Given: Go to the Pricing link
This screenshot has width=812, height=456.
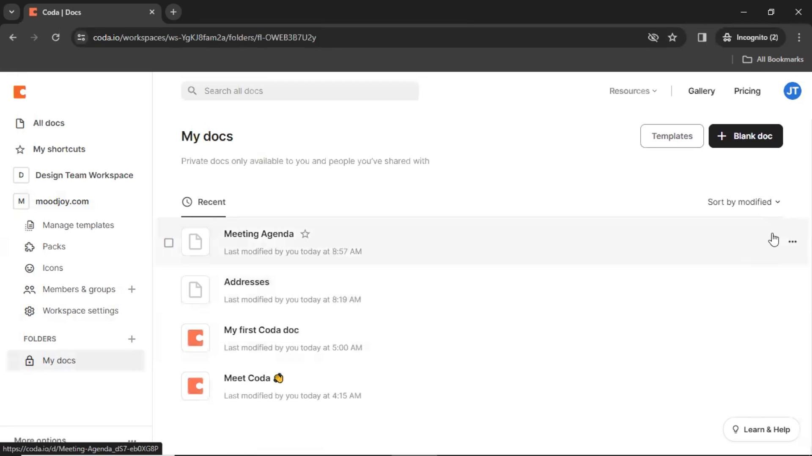Looking at the screenshot, I should click(x=747, y=91).
